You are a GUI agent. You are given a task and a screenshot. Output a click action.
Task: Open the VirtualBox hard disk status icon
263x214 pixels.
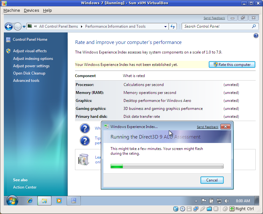(176, 209)
